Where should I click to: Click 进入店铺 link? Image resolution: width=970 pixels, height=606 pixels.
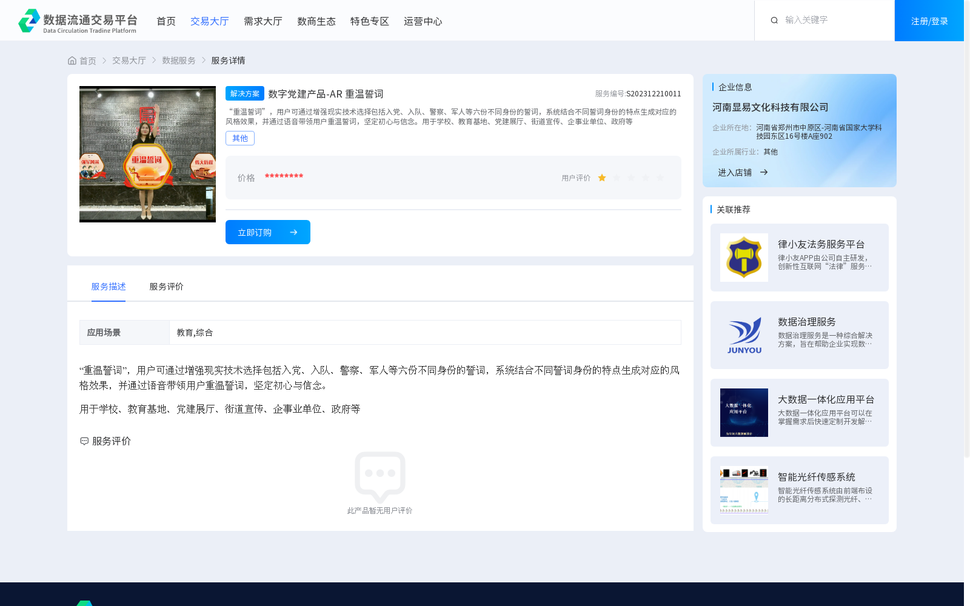[x=735, y=173]
